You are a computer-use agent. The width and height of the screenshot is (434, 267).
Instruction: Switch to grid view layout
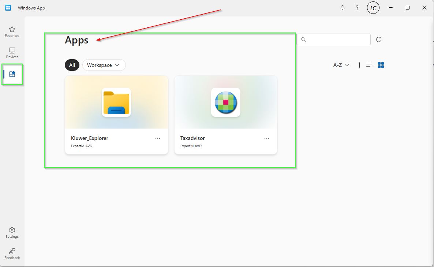381,65
